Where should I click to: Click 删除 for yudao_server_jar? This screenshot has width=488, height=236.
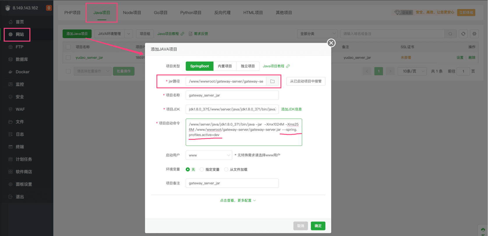pyautogui.click(x=472, y=58)
